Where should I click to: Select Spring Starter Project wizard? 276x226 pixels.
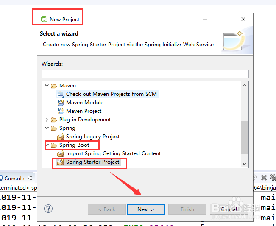click(x=92, y=162)
